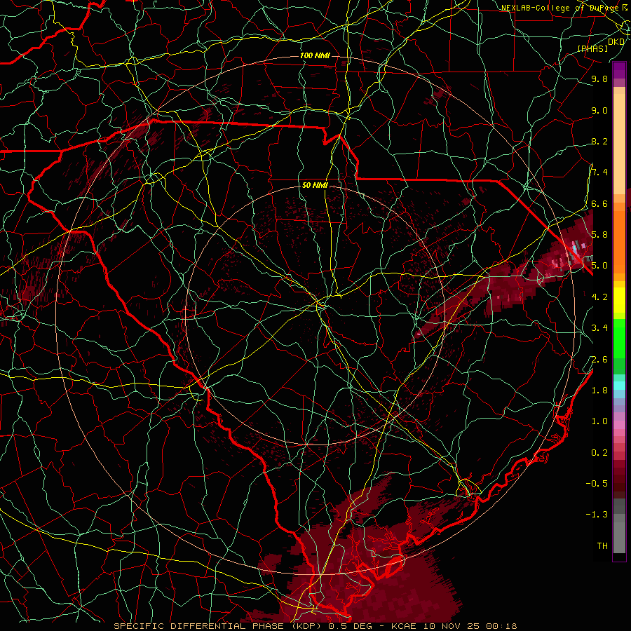Click the "-1.3" legend value

(x=597, y=515)
